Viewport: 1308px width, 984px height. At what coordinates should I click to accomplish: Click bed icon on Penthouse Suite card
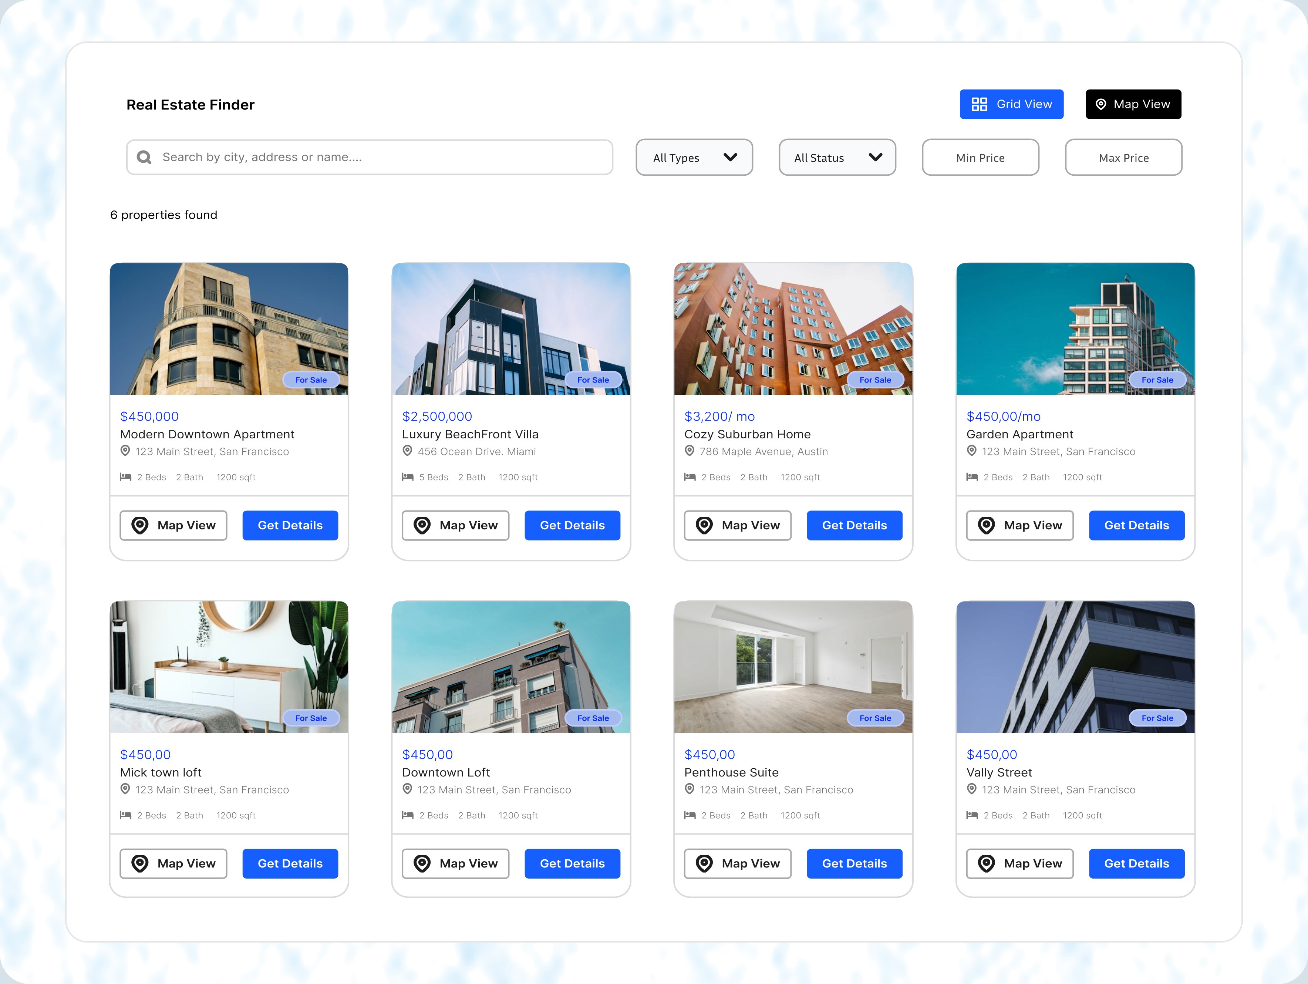tap(690, 815)
